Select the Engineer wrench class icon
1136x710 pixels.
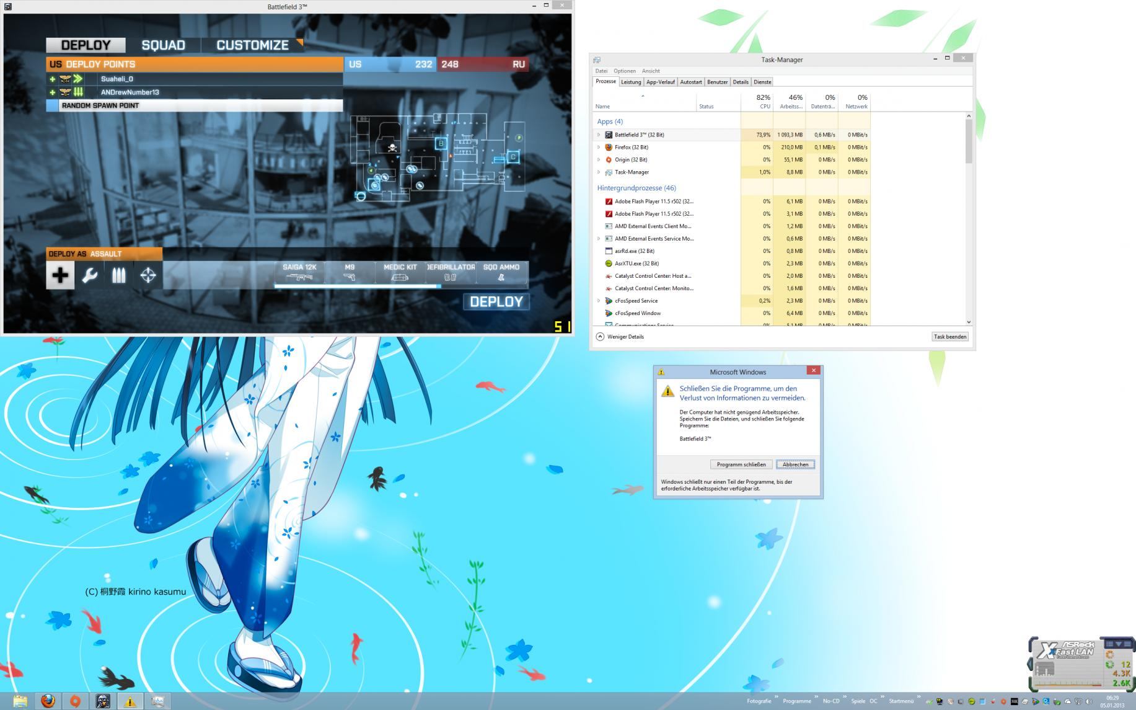90,275
